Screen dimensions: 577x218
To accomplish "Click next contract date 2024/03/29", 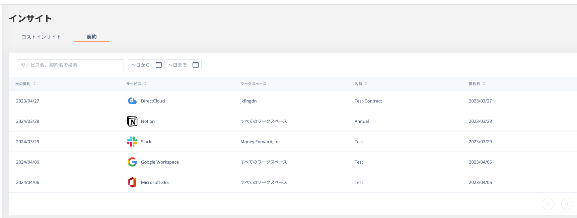I will (x=27, y=142).
